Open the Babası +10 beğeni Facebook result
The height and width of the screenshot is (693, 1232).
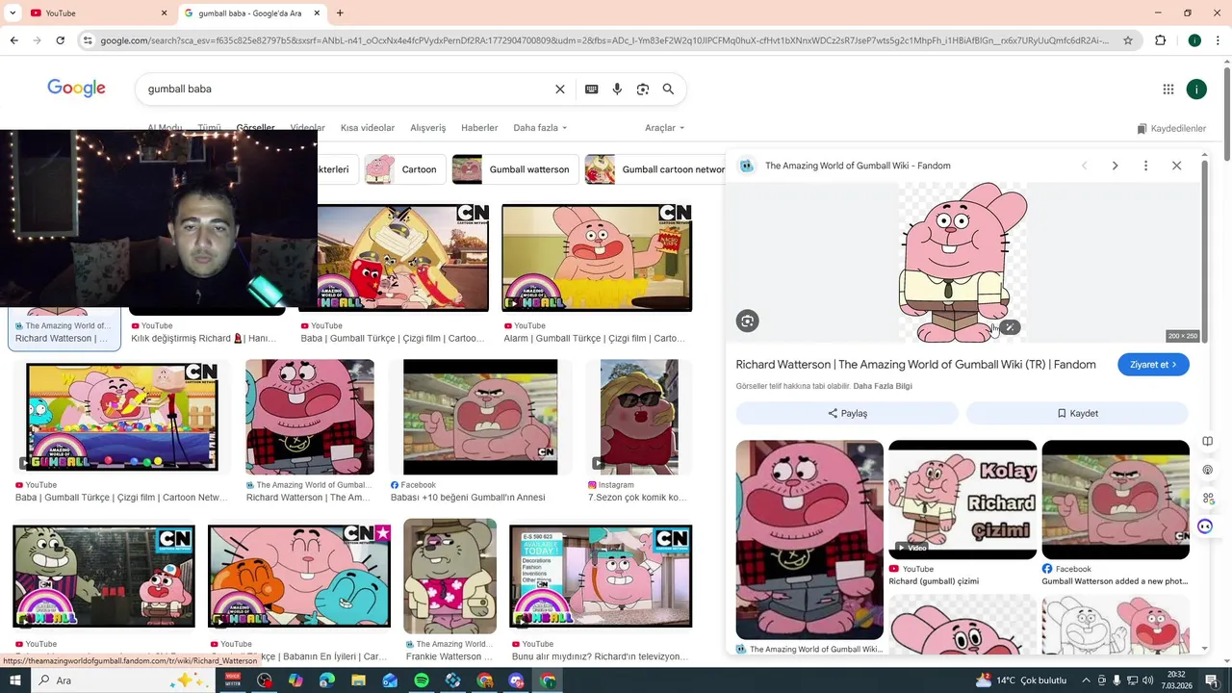click(x=480, y=417)
